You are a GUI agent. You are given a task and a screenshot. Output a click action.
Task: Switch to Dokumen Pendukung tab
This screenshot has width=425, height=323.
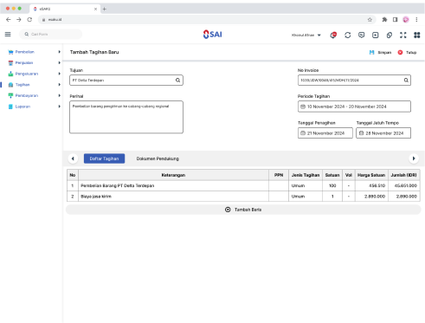158,158
